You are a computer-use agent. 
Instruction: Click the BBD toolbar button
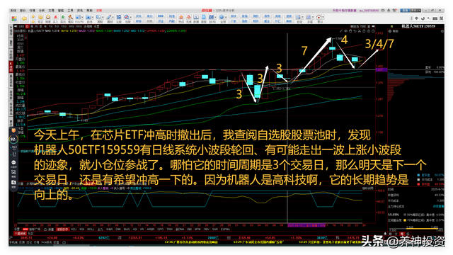[161, 16]
